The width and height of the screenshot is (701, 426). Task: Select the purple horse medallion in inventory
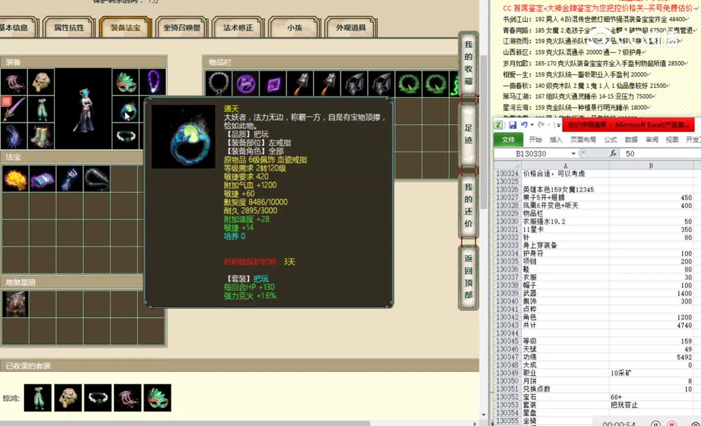(x=246, y=83)
